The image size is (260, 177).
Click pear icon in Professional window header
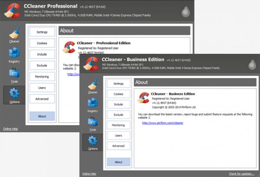pyautogui.click(x=185, y=11)
